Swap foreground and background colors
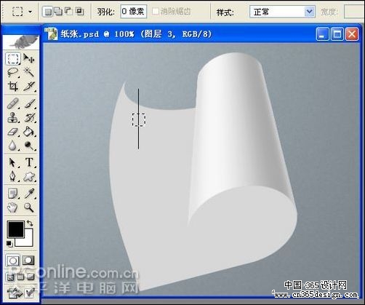The width and height of the screenshot is (365, 305). click(30, 223)
